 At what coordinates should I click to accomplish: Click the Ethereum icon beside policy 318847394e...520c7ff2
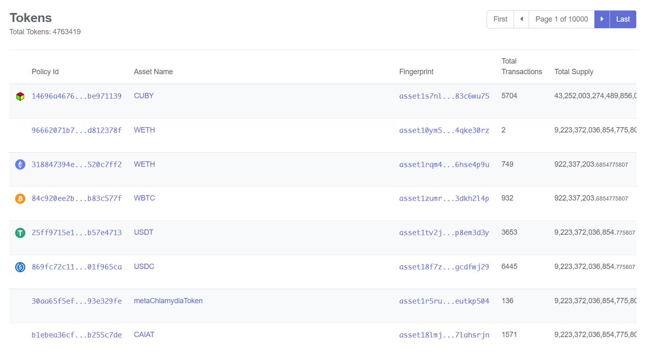click(20, 165)
